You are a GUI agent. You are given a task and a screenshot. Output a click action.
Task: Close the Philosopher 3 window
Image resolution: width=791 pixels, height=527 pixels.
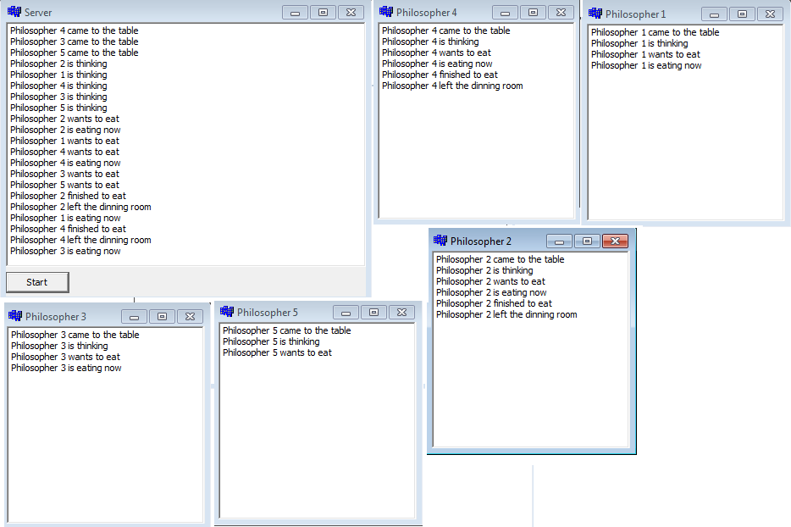191,317
